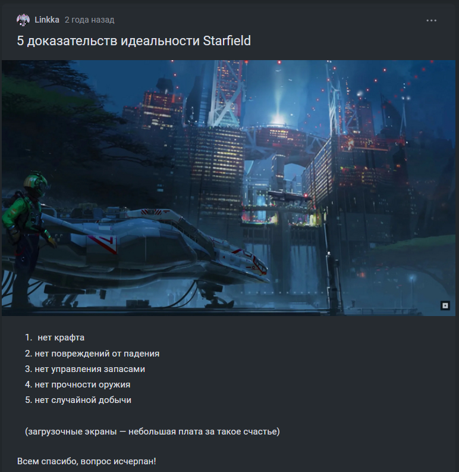Click the list item "нет крафта"
This screenshot has width=459, height=472.
[x=61, y=337]
